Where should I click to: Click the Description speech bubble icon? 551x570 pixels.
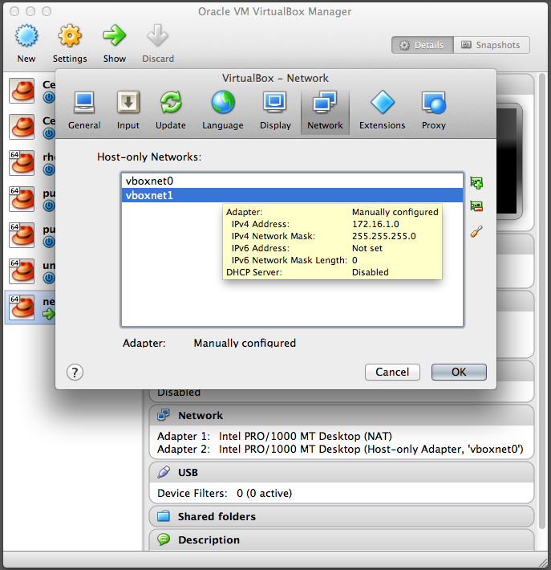(x=164, y=539)
